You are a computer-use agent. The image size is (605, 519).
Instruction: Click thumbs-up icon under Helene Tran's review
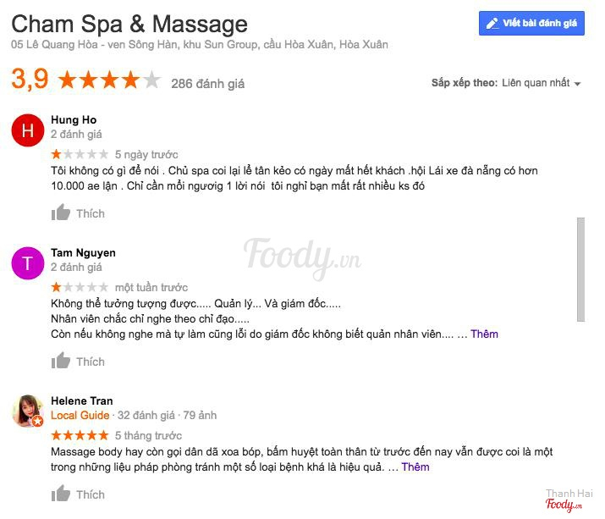61,494
